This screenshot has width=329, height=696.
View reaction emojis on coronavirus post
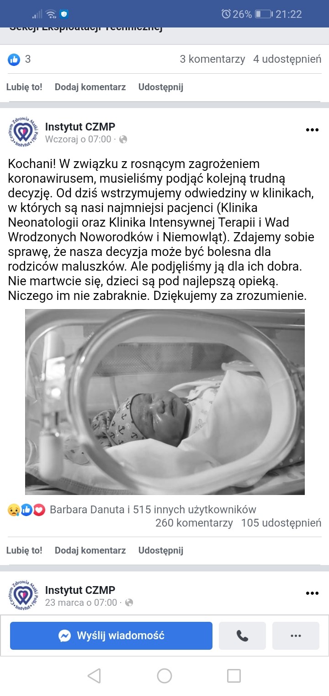click(x=27, y=510)
